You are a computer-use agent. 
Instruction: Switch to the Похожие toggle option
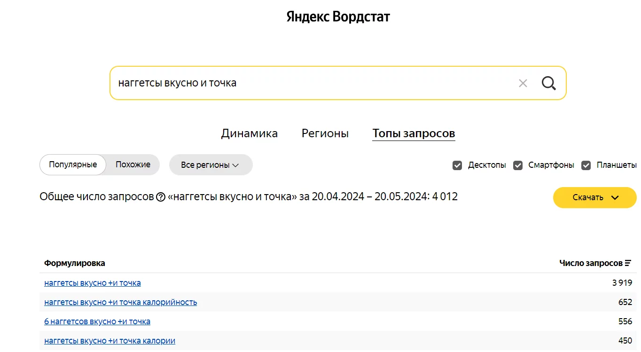click(133, 164)
